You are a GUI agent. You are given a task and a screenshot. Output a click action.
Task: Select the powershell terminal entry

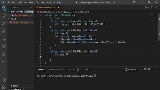(130, 70)
